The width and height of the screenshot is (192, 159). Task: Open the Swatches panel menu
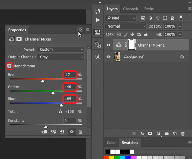[x=190, y=142]
